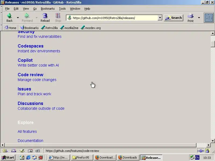This screenshot has width=215, height=161.
Task: Open ChatZilla cZ status bar icon
Action: (38, 151)
